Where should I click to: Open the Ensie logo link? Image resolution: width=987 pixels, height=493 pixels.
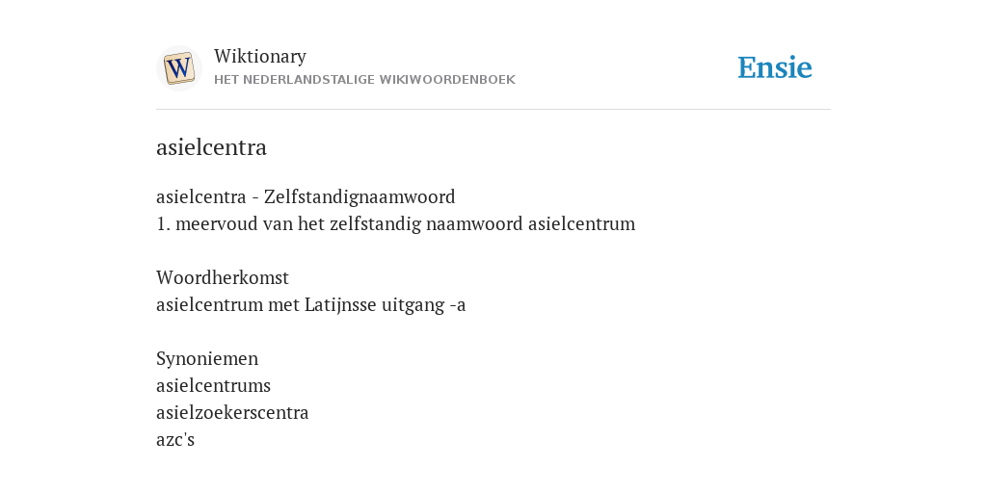point(774,67)
